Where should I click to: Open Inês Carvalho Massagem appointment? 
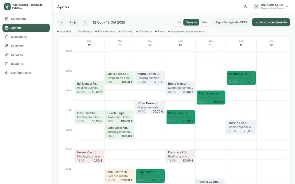(89, 117)
